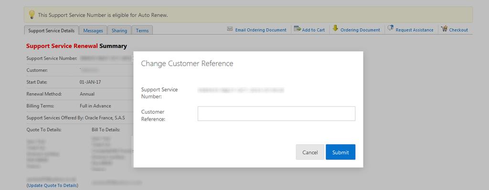The height and width of the screenshot is (190, 489).
Task: Open the Update Quote To Details link
Action: pos(53,185)
